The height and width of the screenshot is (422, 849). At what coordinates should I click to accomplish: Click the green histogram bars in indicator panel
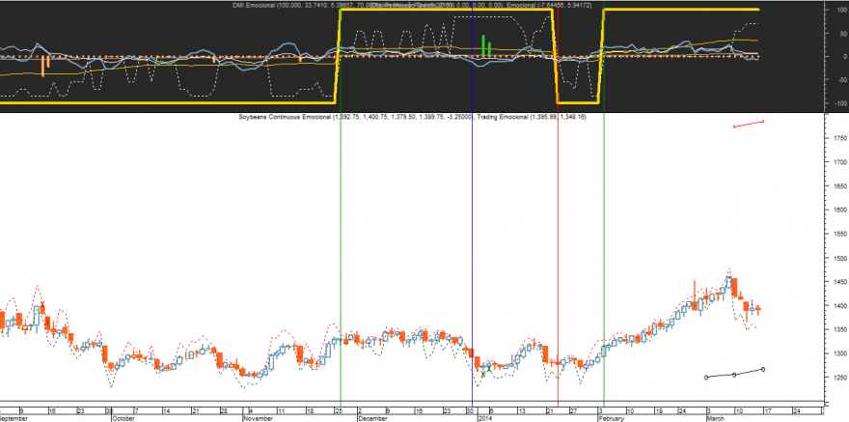pyautogui.click(x=486, y=45)
